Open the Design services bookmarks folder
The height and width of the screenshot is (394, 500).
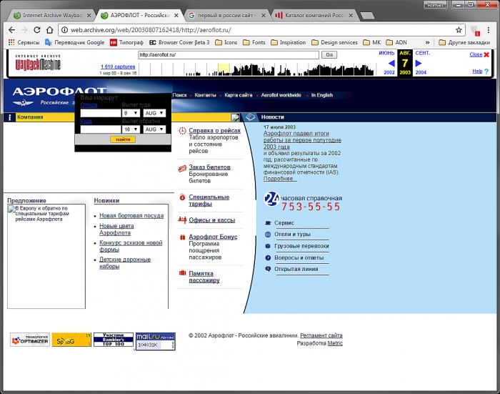pyautogui.click(x=334, y=42)
